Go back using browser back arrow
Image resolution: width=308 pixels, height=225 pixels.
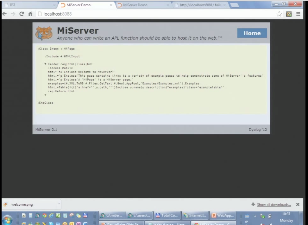4,14
